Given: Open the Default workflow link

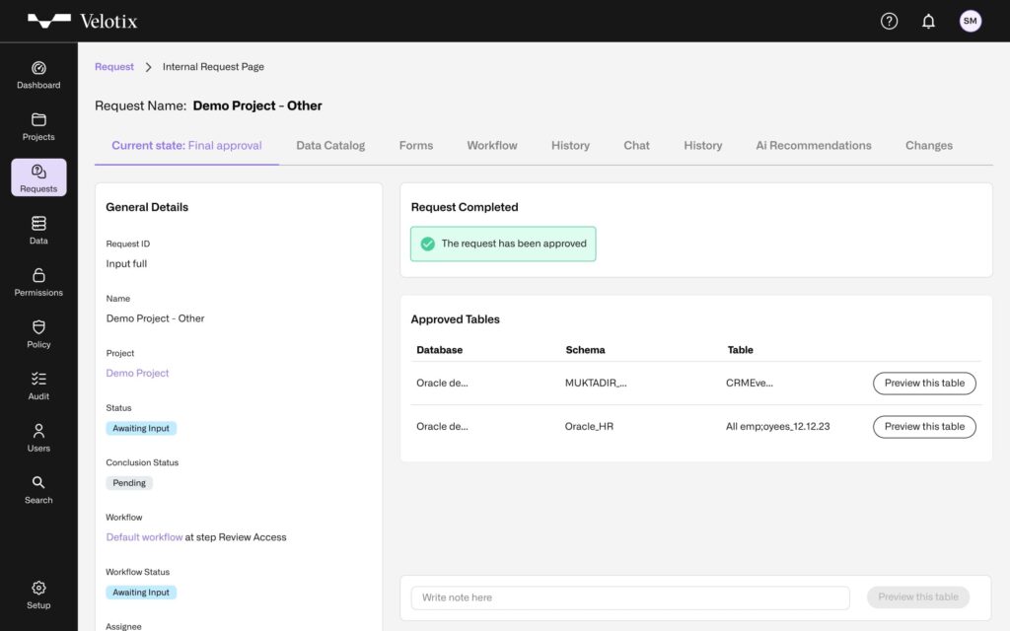Looking at the screenshot, I should (x=144, y=537).
